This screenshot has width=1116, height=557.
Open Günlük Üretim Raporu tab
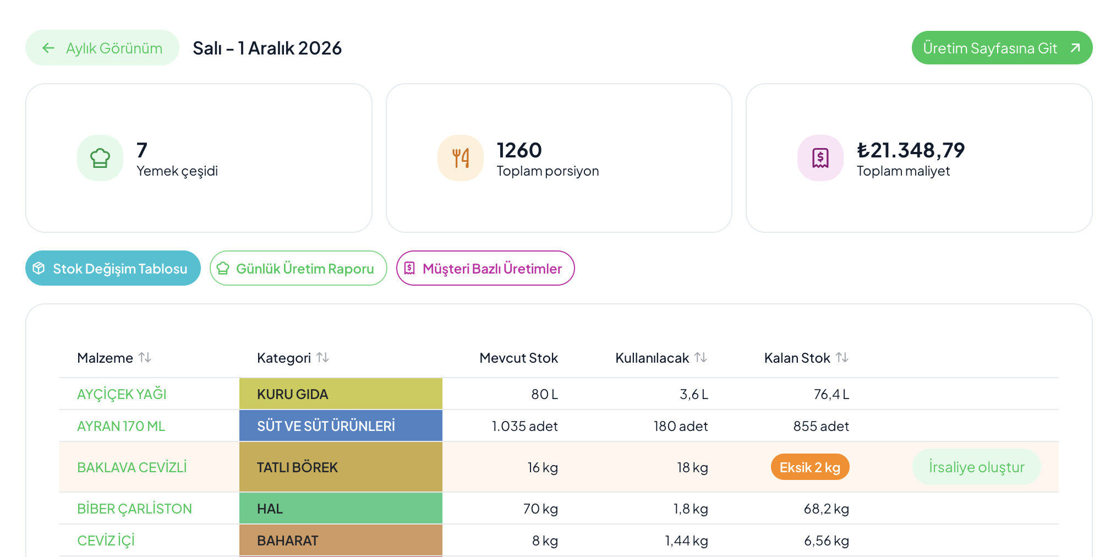[298, 268]
